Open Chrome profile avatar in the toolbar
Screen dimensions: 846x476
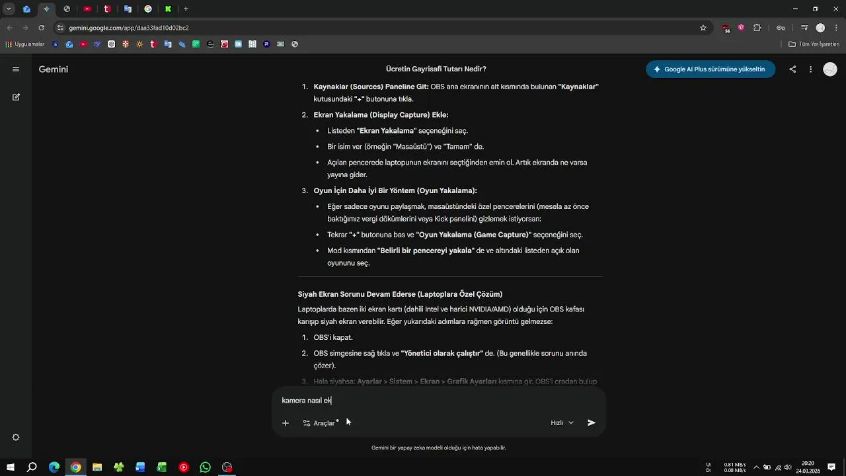820,28
